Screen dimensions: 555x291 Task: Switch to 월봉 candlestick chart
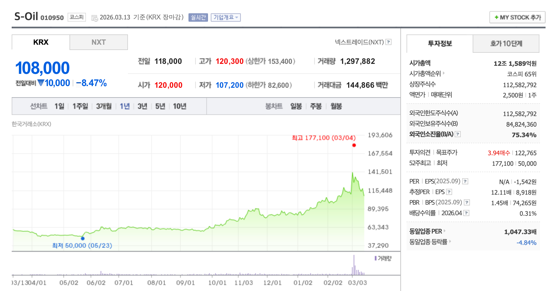pyautogui.click(x=336, y=106)
